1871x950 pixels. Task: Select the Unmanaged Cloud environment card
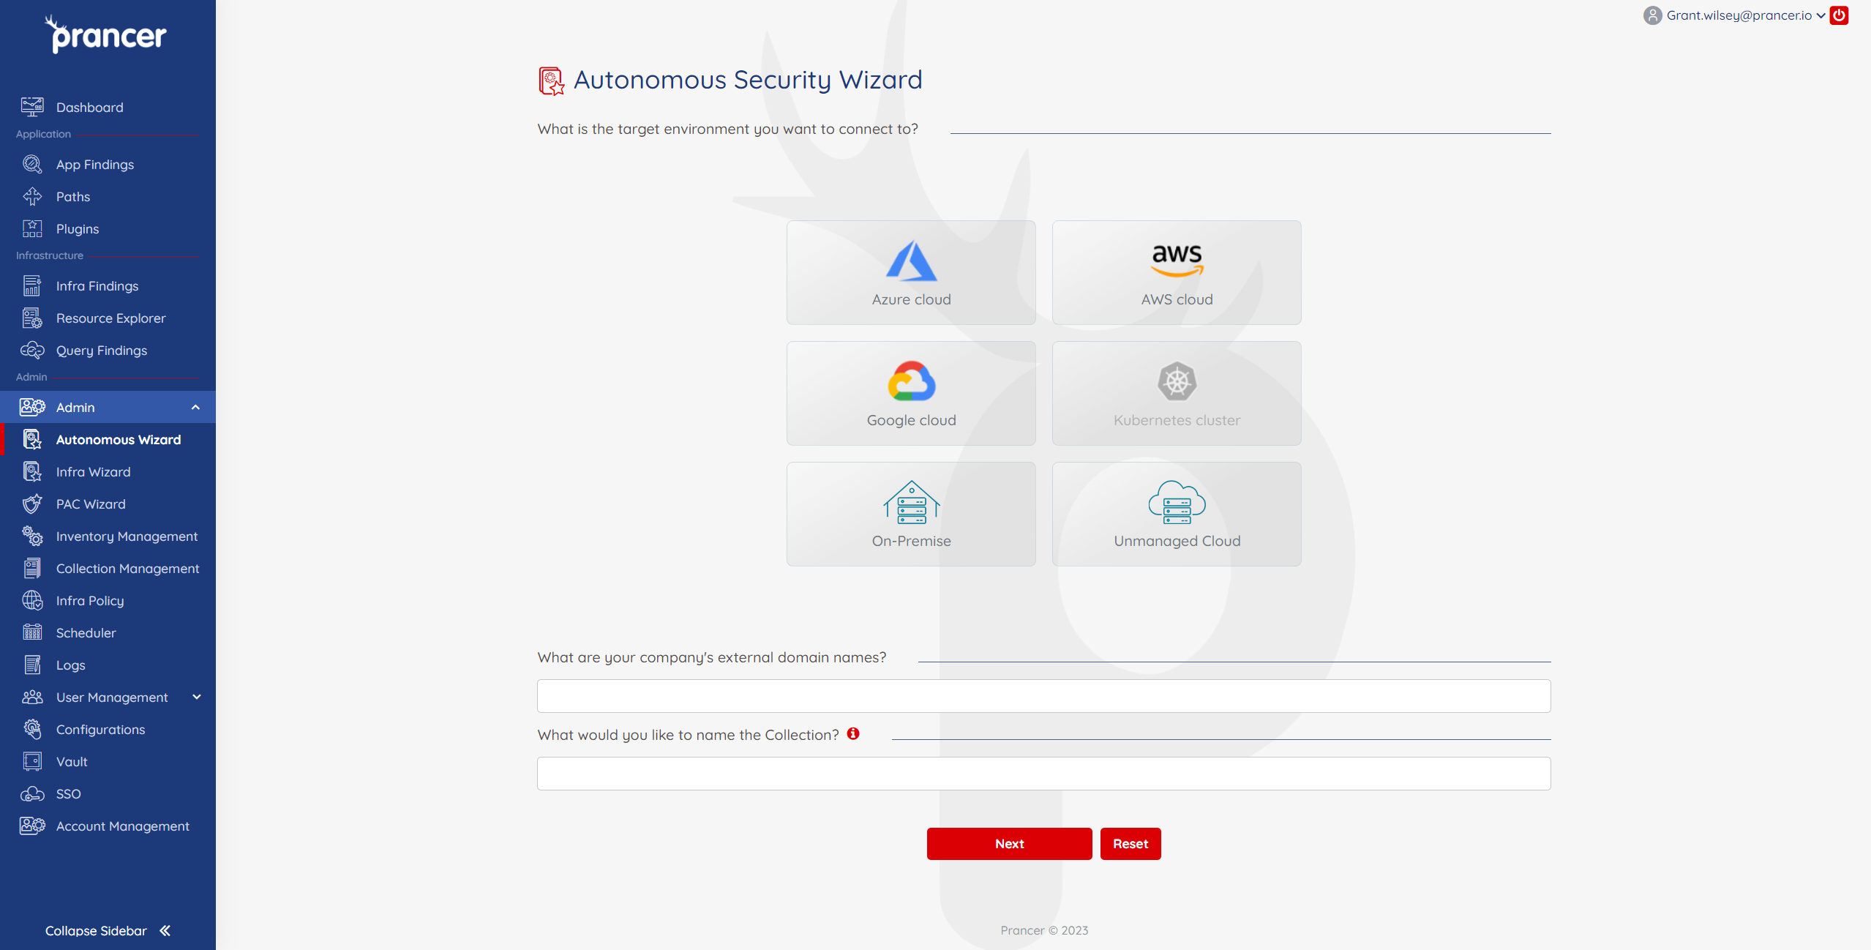pyautogui.click(x=1177, y=514)
